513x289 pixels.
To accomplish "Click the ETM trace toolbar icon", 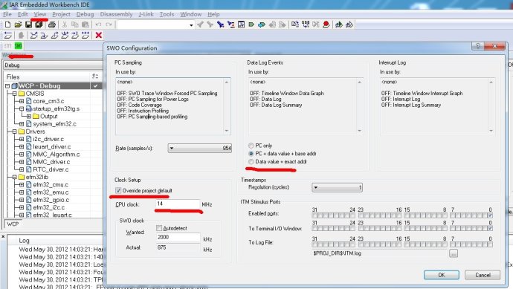I will (x=8, y=46).
